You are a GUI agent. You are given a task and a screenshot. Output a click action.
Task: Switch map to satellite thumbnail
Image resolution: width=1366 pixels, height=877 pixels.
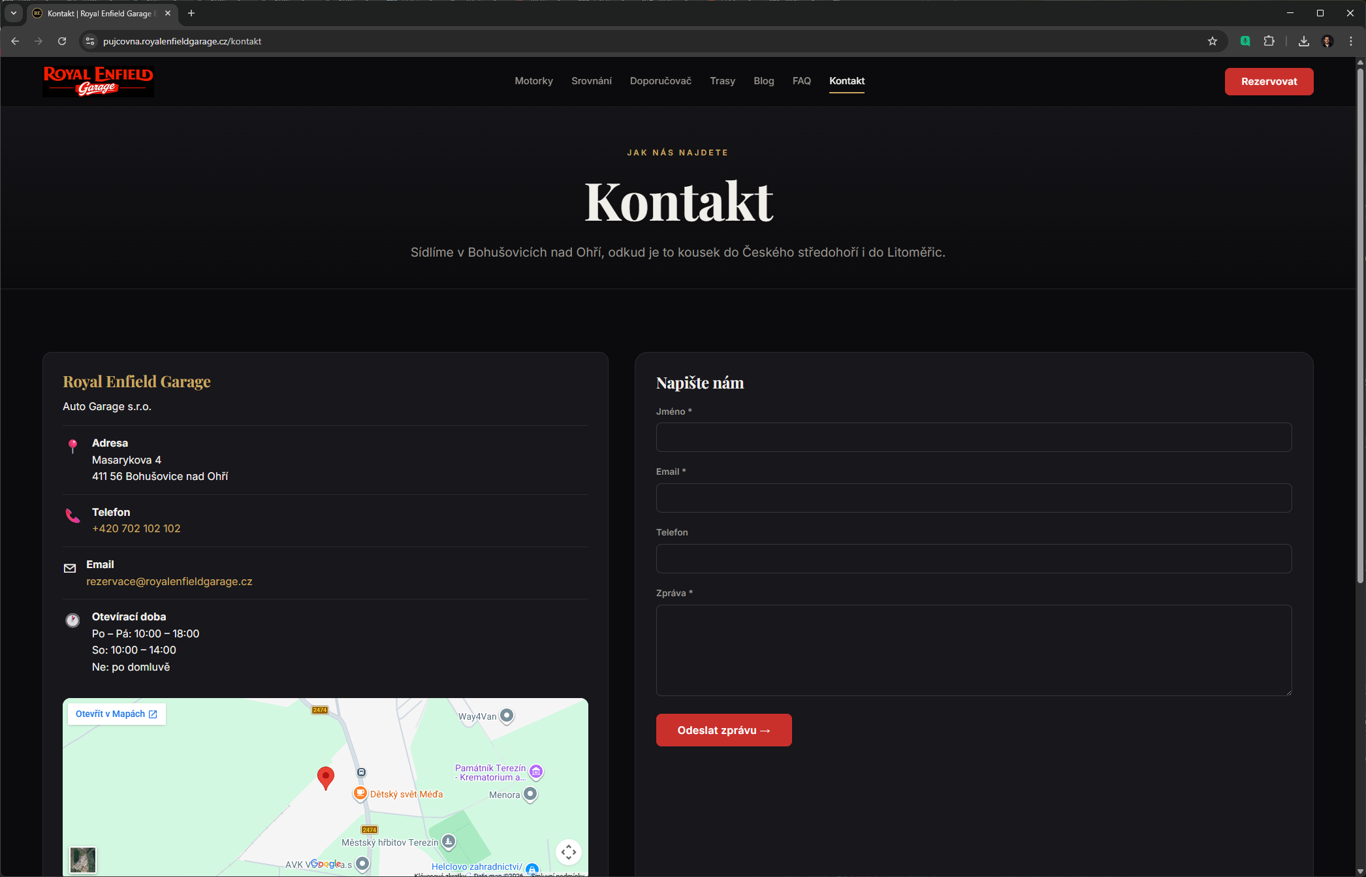pyautogui.click(x=83, y=859)
